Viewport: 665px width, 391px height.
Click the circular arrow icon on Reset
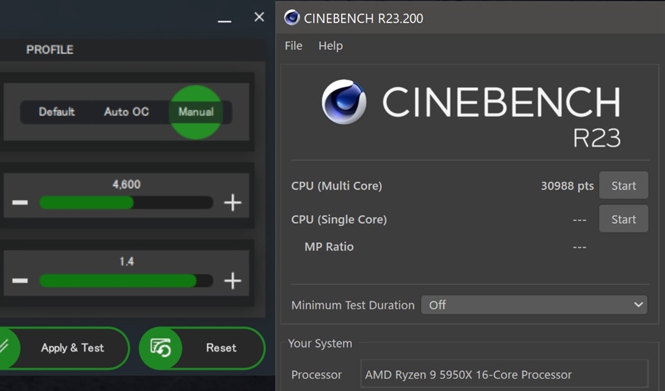[162, 348]
